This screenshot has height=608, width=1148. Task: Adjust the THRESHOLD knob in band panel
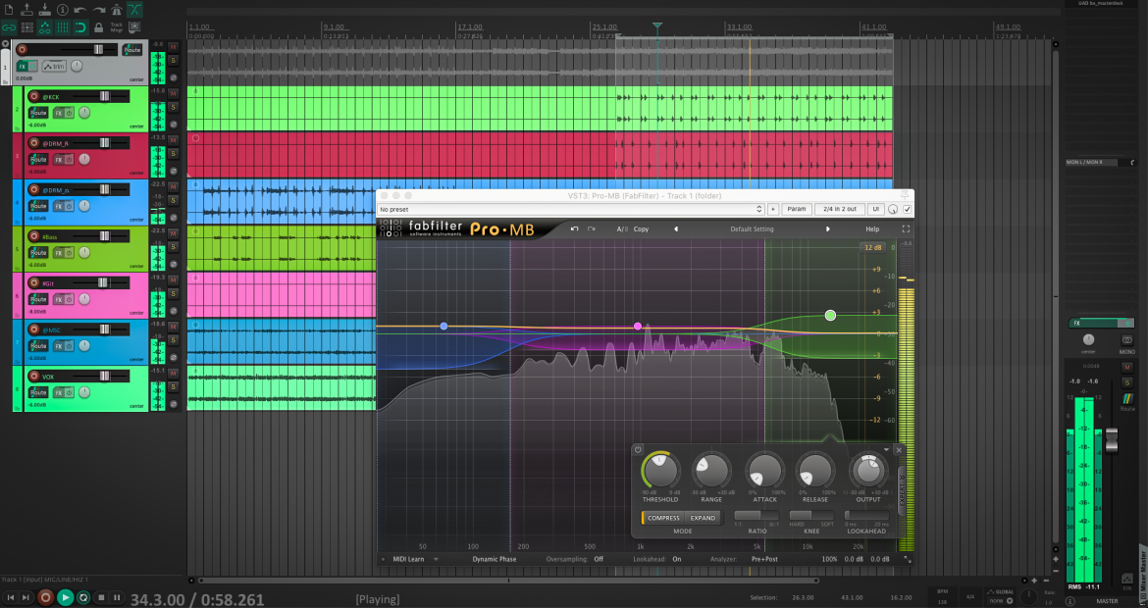click(660, 470)
